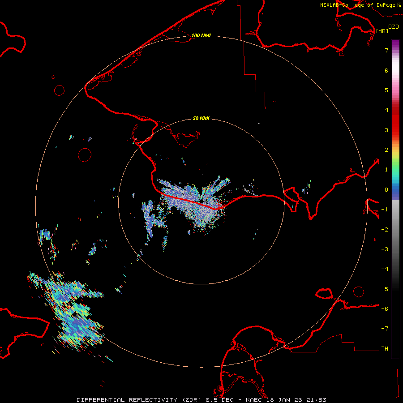Select the -7 tick label on color scale
This screenshot has height=403, width=403.
pos(385,329)
